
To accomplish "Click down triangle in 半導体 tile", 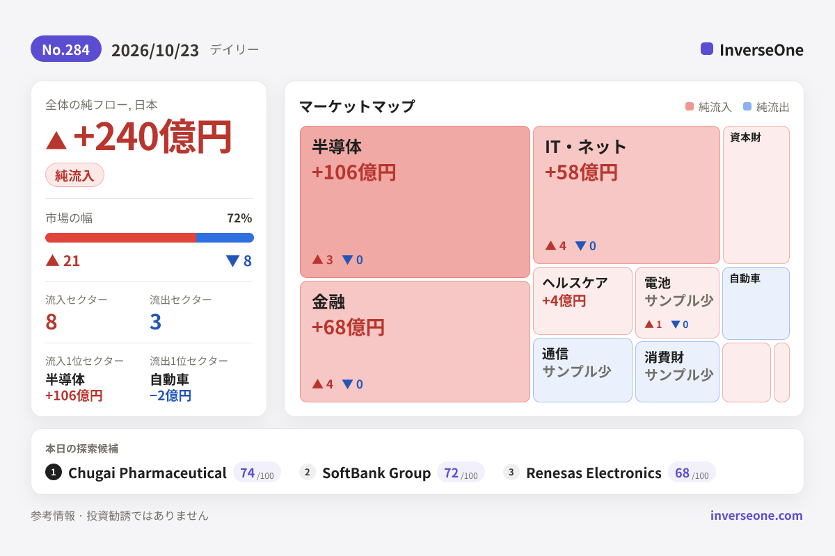I will [347, 260].
